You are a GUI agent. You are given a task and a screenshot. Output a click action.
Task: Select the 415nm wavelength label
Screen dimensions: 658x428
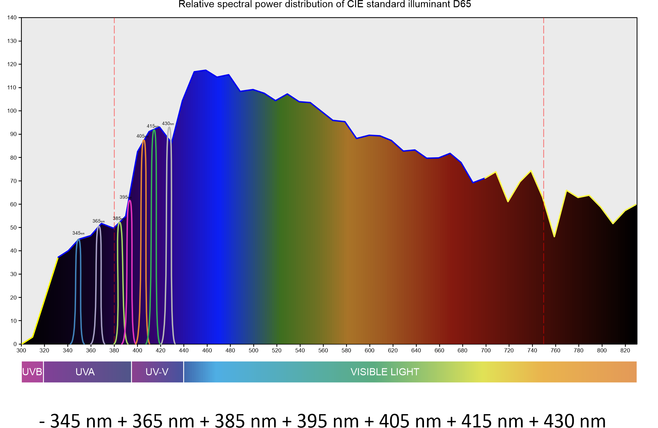click(x=152, y=126)
